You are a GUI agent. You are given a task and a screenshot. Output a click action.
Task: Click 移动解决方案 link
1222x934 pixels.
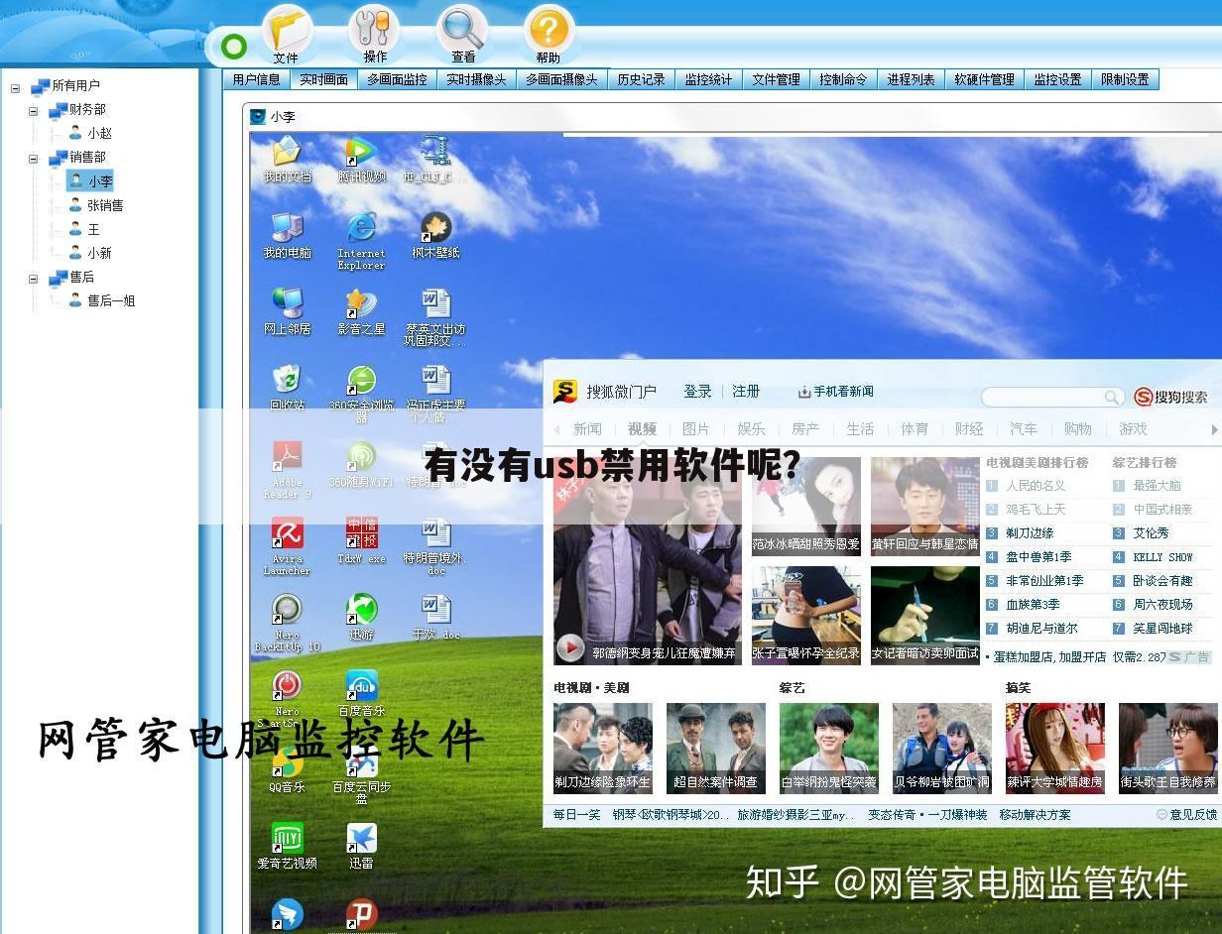click(1035, 814)
